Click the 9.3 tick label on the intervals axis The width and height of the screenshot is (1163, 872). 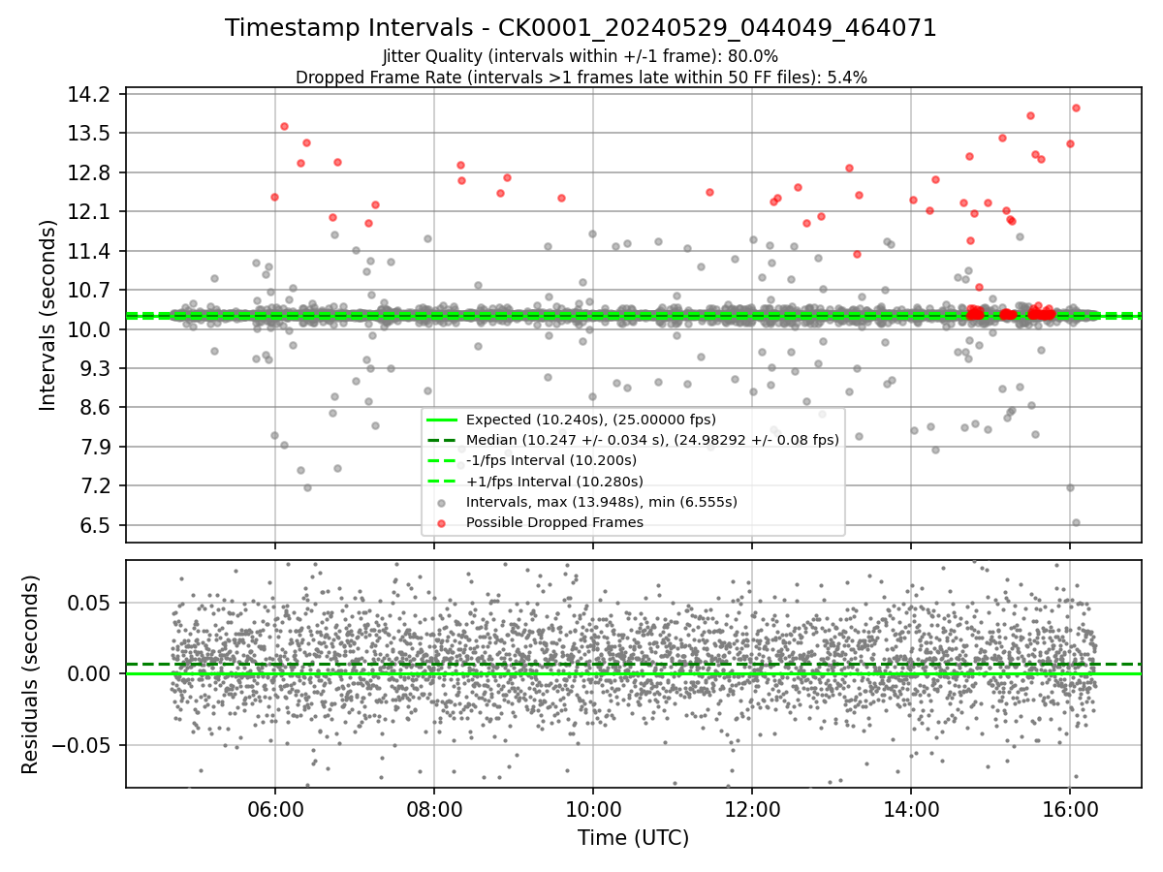[98, 369]
